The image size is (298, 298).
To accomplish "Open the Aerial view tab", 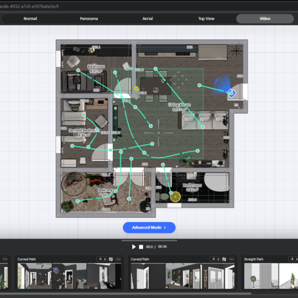I will point(147,18).
